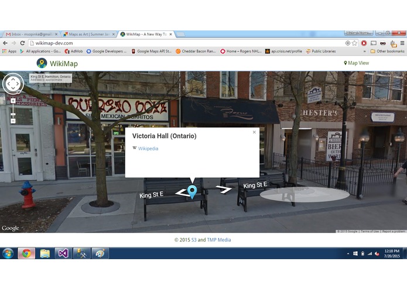Zoom out with the Street View minus button
Screen dimensions: 407x289
13,121
